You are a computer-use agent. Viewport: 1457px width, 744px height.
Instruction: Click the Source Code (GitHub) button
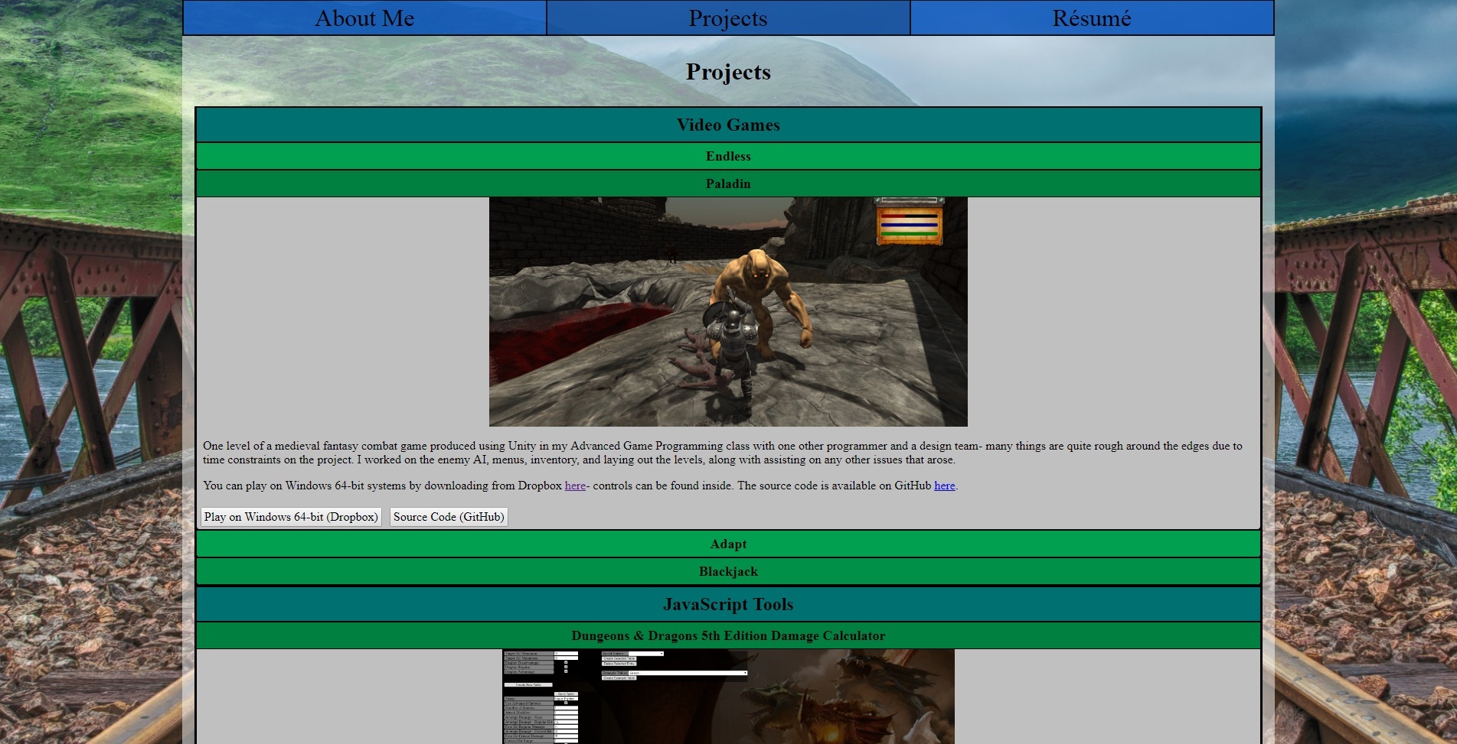449,517
